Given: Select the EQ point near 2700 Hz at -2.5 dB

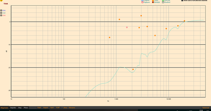Looking at the screenshot, I should pyautogui.click(x=139, y=28).
